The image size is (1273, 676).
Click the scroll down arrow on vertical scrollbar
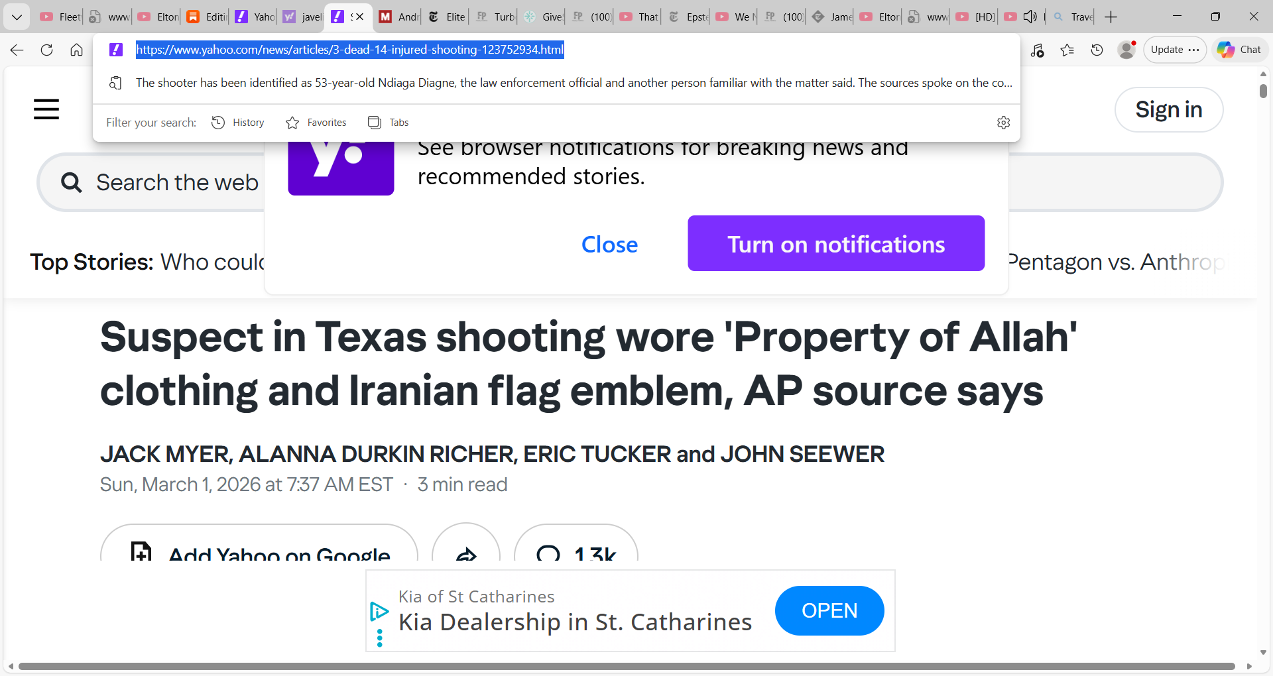[x=1263, y=653]
